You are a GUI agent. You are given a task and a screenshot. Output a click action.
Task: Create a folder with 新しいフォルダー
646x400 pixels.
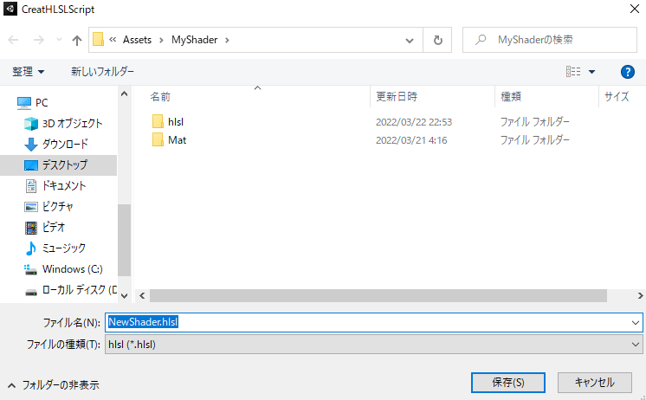[x=102, y=72]
